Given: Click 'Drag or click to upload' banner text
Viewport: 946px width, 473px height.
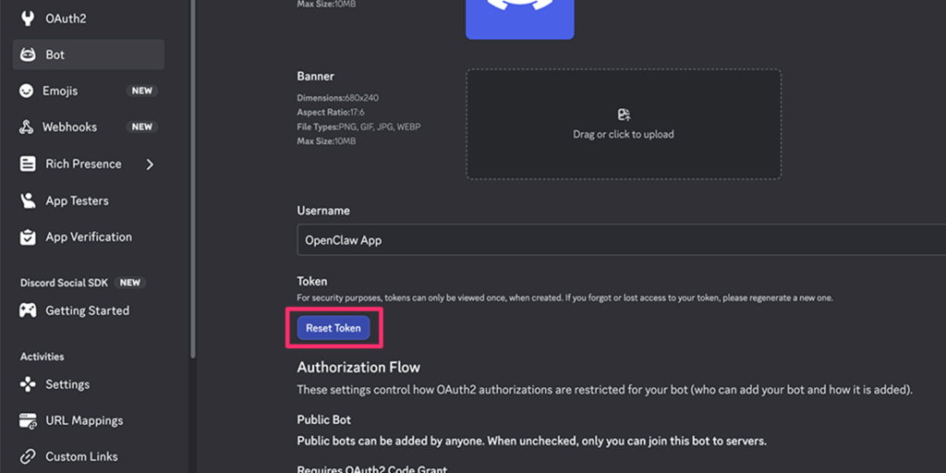Looking at the screenshot, I should 624,135.
